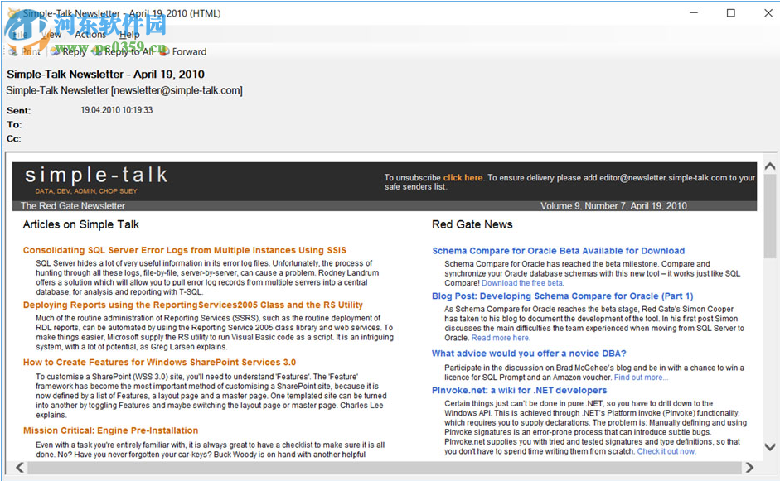Click the sent date 19.04.2010 10:19:33
The height and width of the screenshot is (481, 780).
[x=116, y=110]
